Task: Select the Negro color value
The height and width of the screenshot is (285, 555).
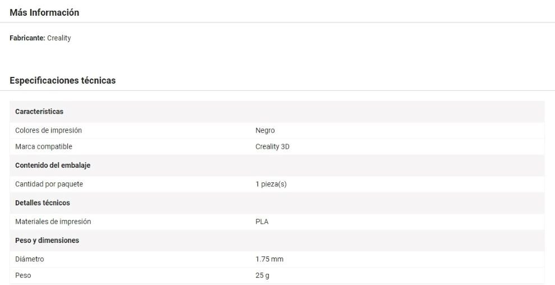Action: (x=265, y=130)
